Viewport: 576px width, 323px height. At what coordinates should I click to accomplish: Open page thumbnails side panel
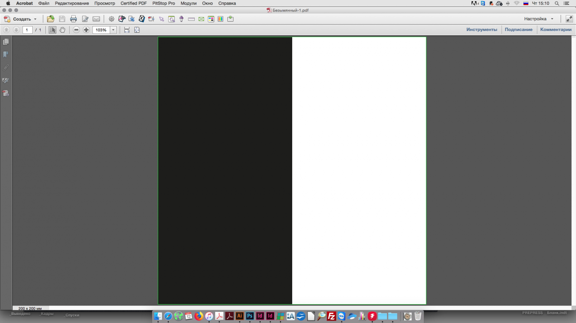tap(6, 42)
